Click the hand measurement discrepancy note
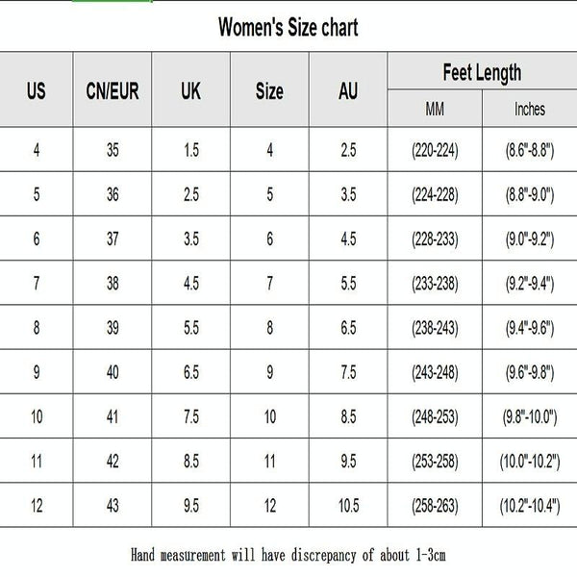This screenshot has width=577, height=577. point(288,555)
